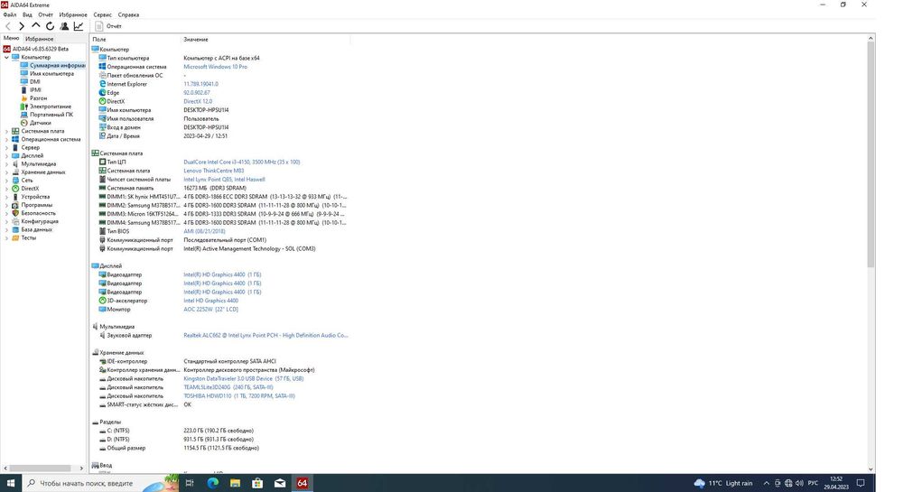Expand the Мультимедиа tree node
Viewport: 903px width, 492px height.
pyautogui.click(x=6, y=164)
